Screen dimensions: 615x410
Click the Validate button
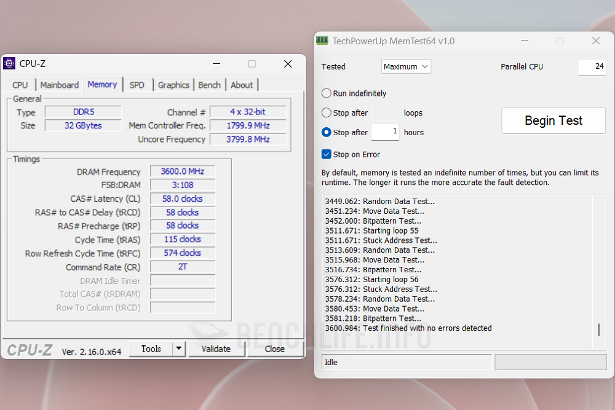pyautogui.click(x=216, y=349)
